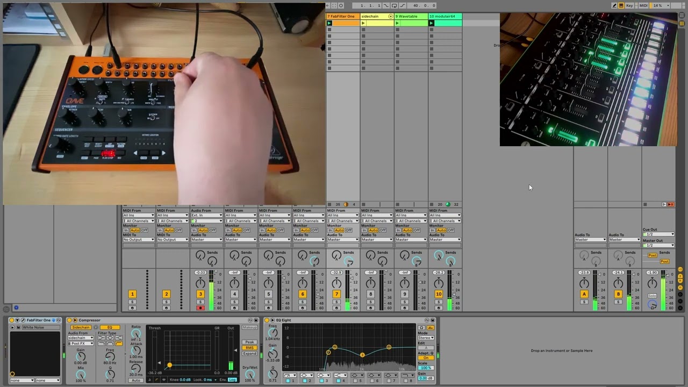Screen dimensions: 688x387
Task: Open Cue Out dropdown on master track
Action: pos(658,234)
